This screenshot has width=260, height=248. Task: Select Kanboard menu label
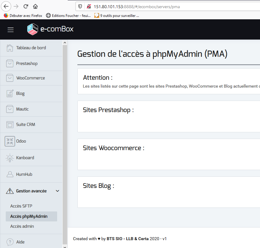25,158
